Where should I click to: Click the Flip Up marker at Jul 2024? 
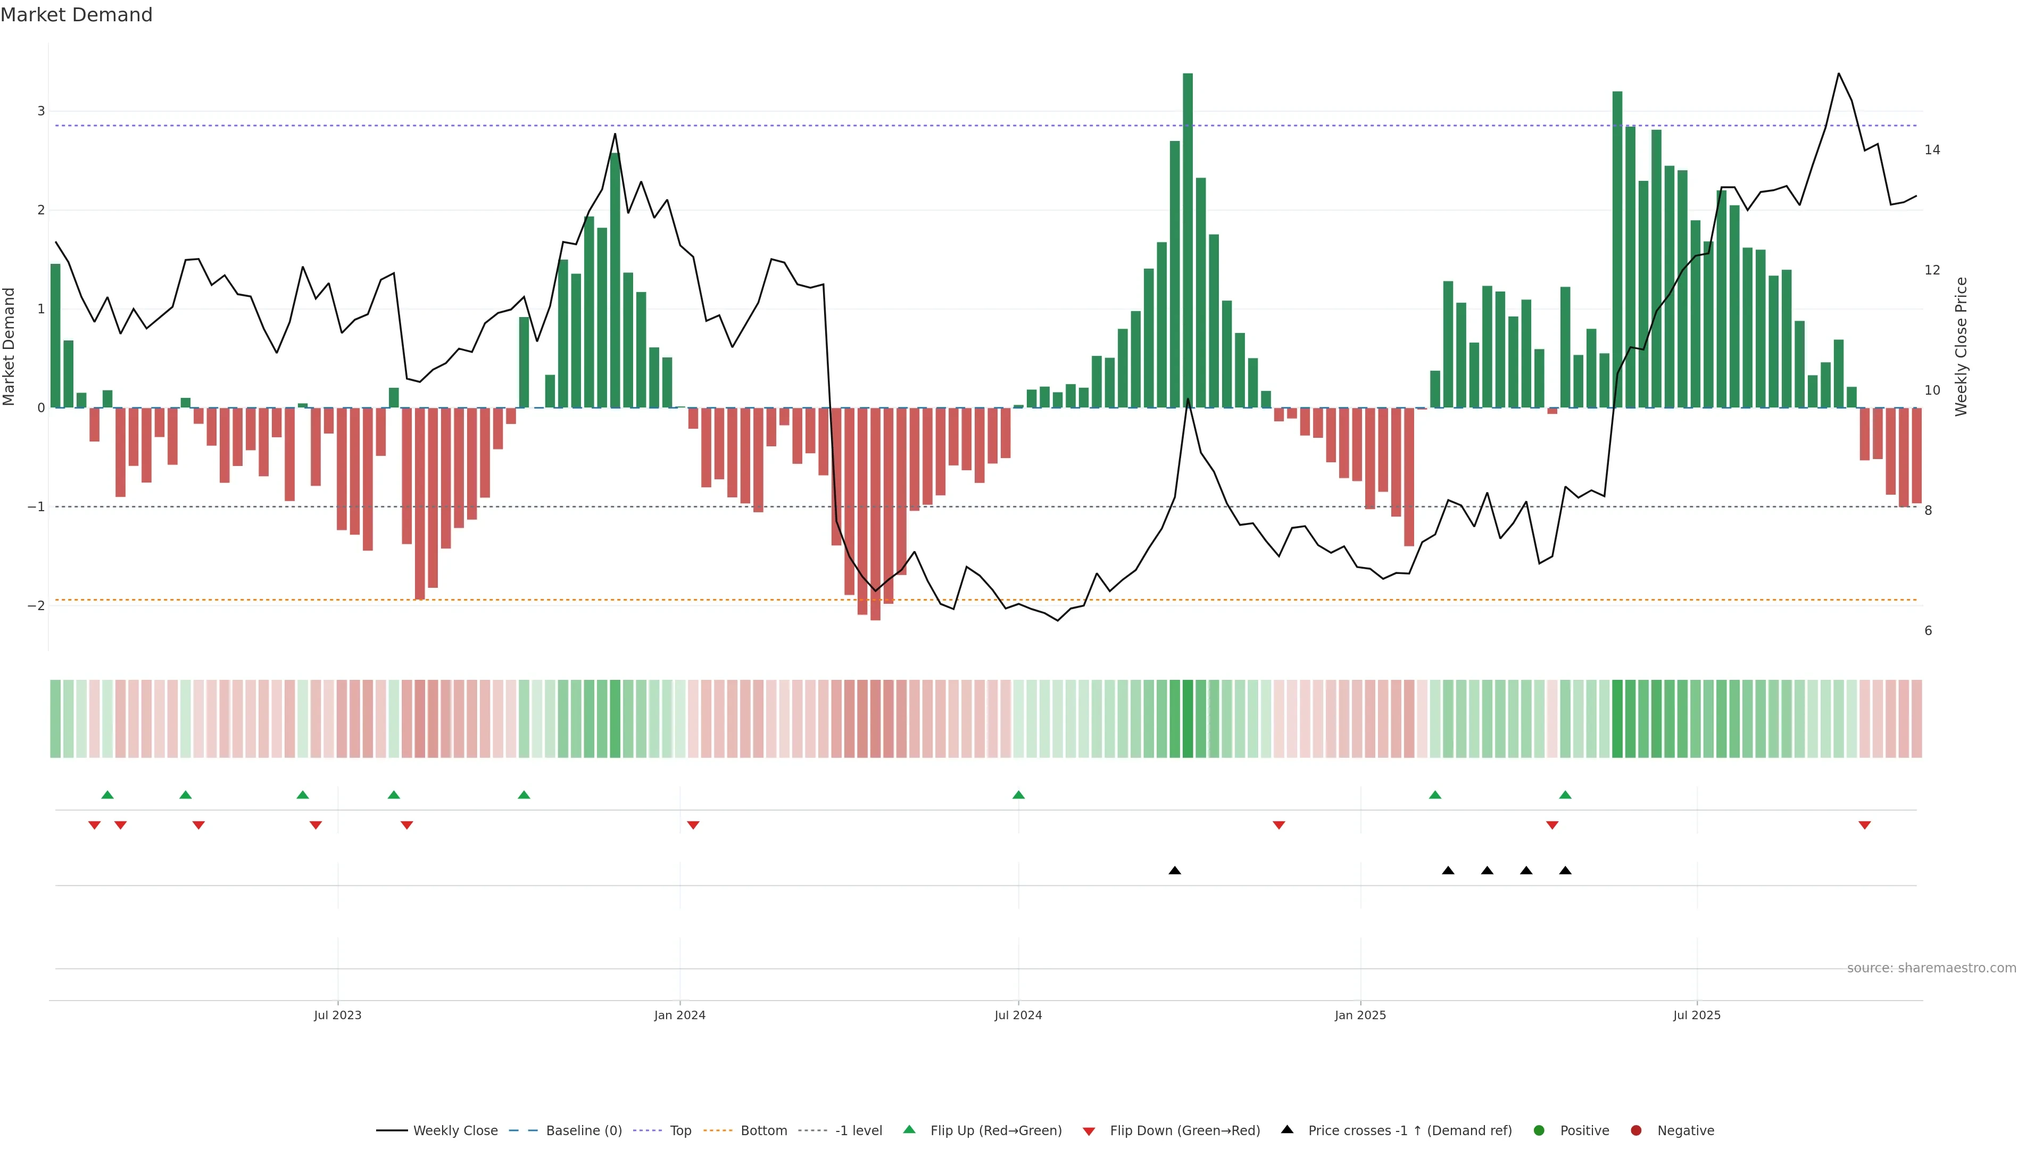pyautogui.click(x=1019, y=795)
